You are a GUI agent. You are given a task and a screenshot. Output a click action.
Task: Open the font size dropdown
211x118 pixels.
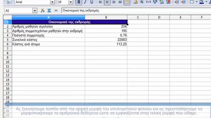pos(71,2)
